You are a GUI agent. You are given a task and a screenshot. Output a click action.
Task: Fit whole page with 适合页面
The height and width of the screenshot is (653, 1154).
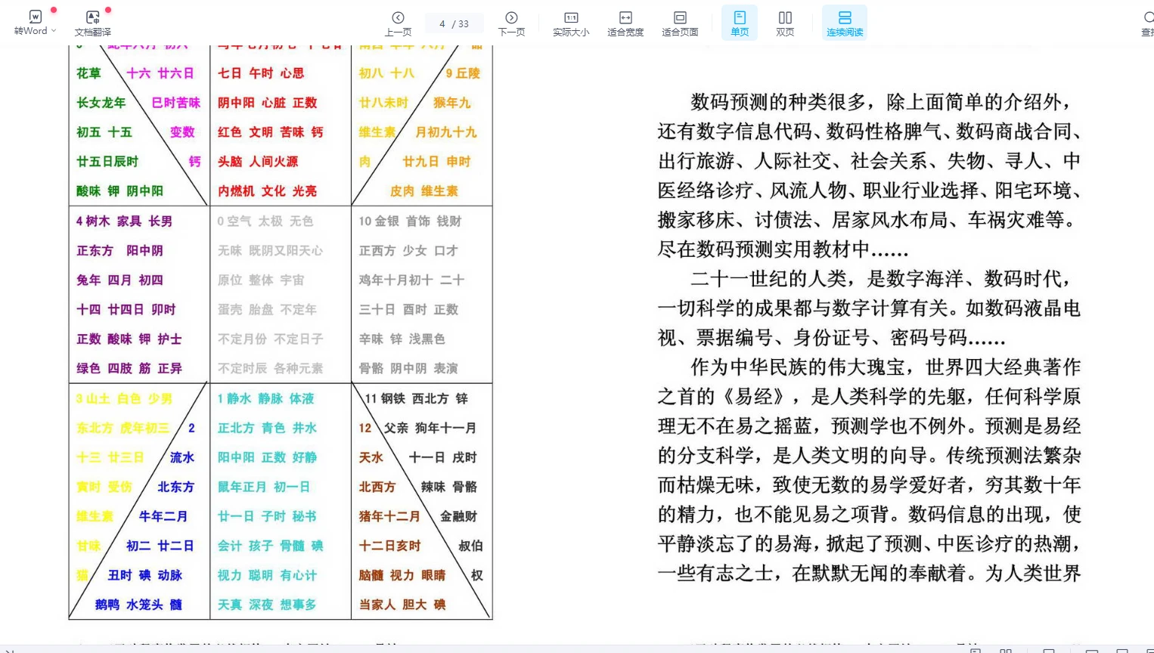(x=680, y=23)
